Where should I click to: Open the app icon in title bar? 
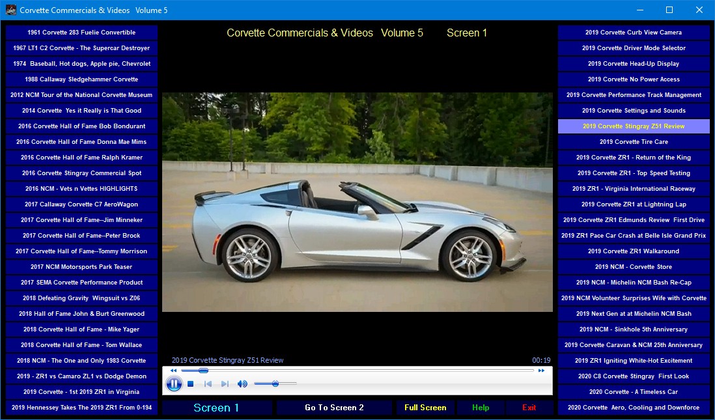[x=11, y=10]
